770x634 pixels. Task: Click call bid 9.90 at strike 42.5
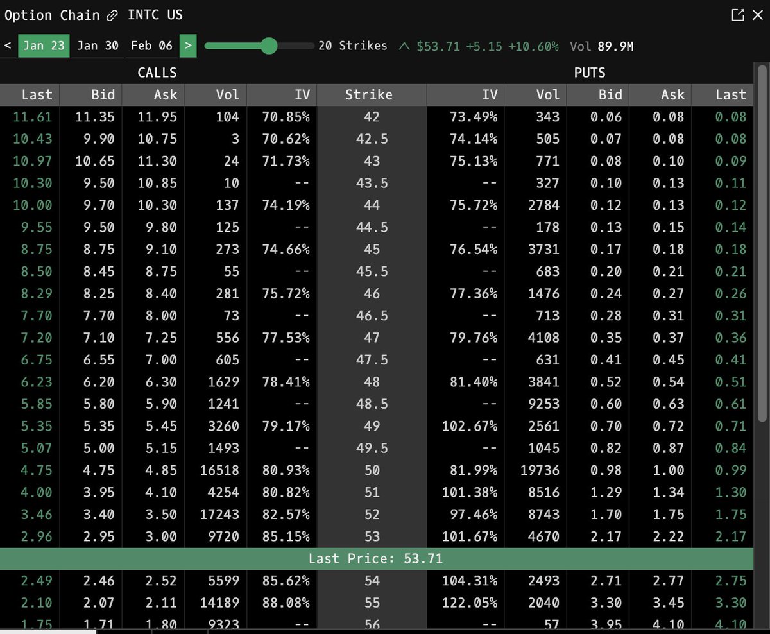pyautogui.click(x=99, y=139)
